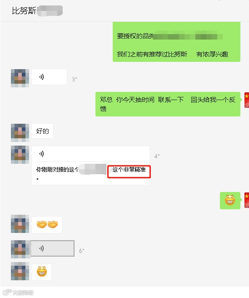This screenshot has width=249, height=298.
Task: Click the 邓总 你今天抽时间 message bubble
Action: click(x=168, y=104)
